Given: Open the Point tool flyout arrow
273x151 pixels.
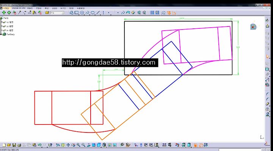Looking at the screenshot, I should pos(111,15).
